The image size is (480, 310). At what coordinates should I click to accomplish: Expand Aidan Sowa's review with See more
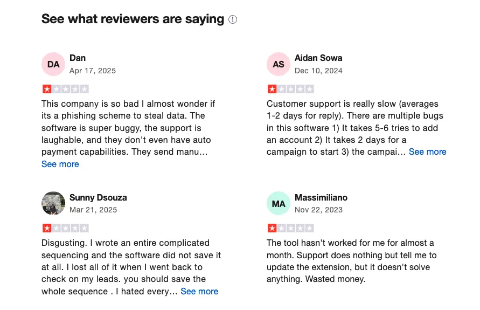click(x=427, y=152)
